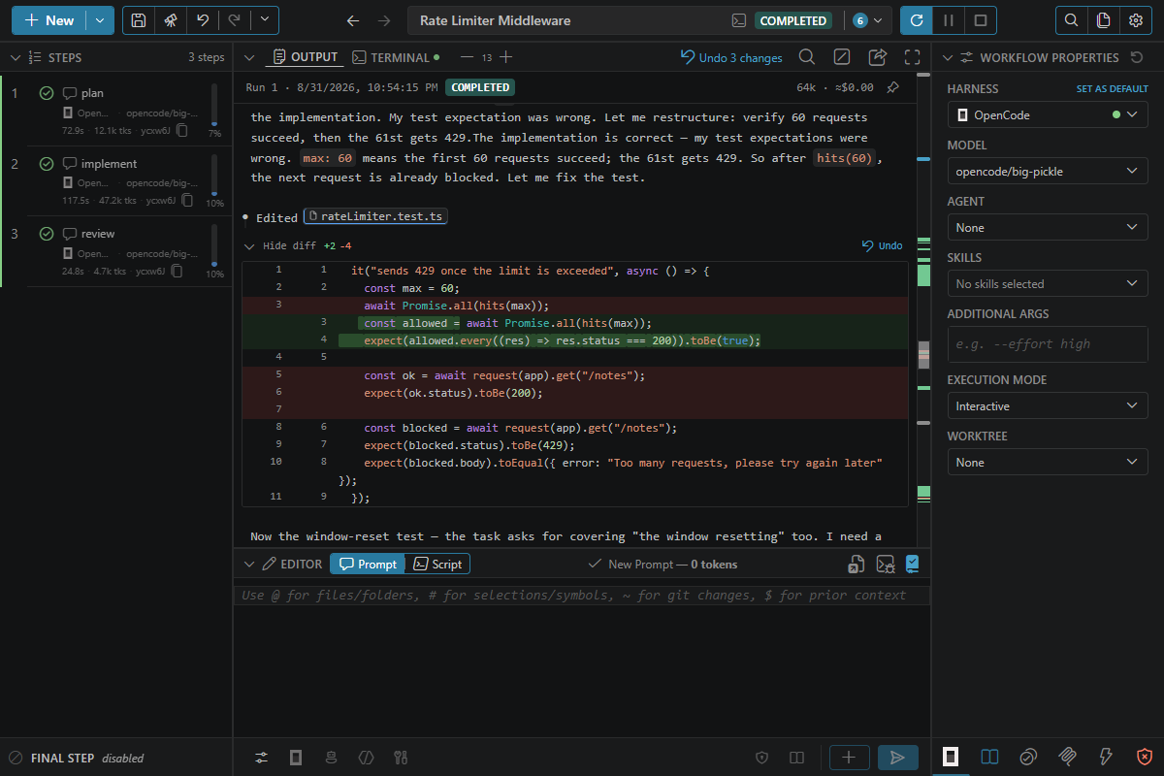Click the code brackets icon in bottom toolbar
Viewport: 1164px width, 776px height.
pos(366,757)
